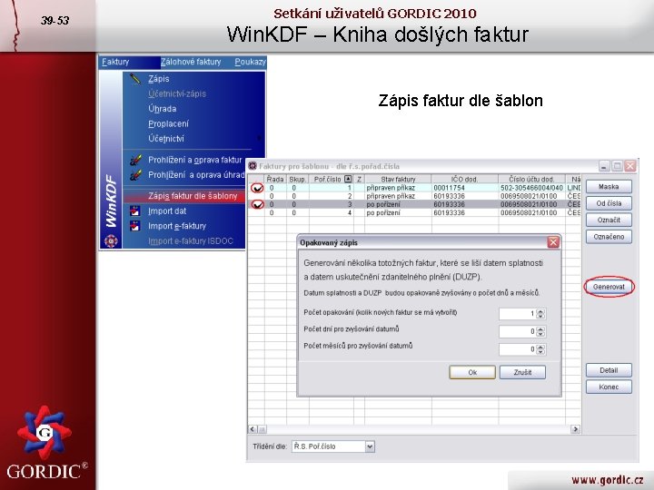
Task: Click the Stav faktury column header
Action: (x=398, y=179)
